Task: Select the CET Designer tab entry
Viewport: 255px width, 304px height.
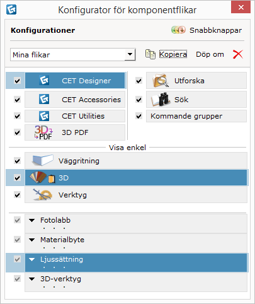Action: [75, 81]
